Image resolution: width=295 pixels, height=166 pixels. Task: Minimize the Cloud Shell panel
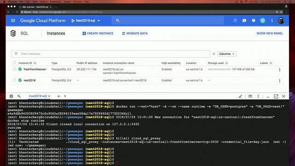[x=268, y=96]
